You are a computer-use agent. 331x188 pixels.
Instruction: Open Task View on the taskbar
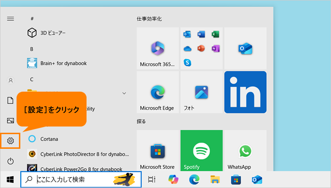point(152,179)
